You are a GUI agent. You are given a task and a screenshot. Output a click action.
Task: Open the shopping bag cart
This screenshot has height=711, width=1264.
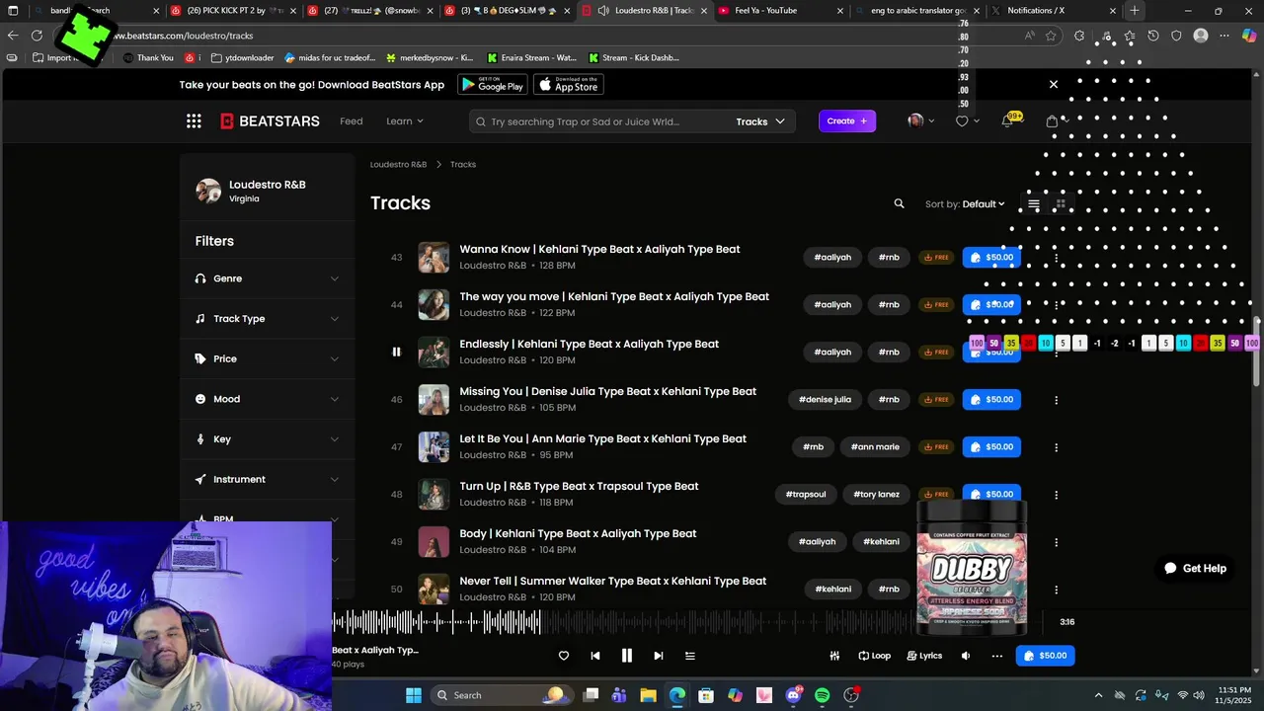1052,121
